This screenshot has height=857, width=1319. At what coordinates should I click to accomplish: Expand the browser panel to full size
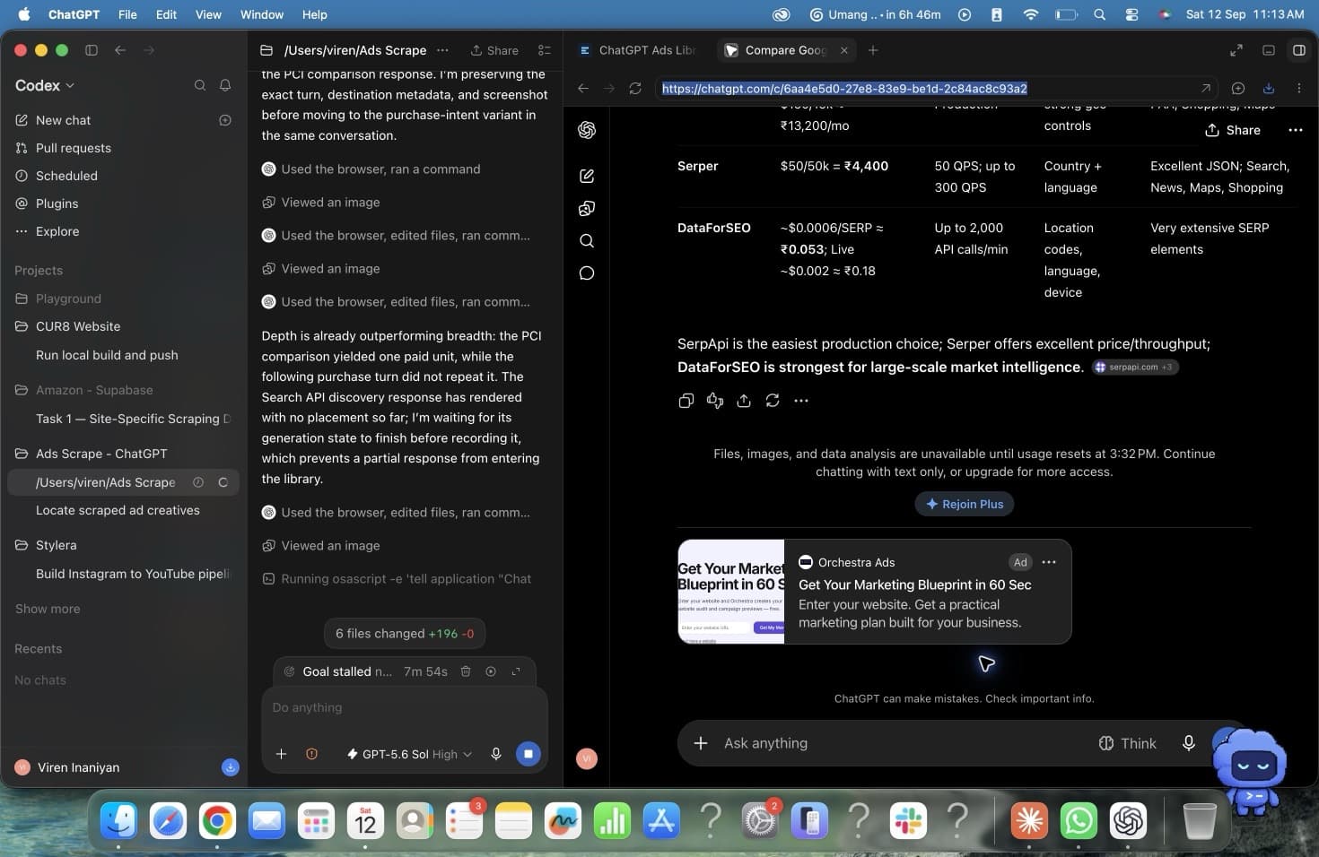[x=1236, y=50]
